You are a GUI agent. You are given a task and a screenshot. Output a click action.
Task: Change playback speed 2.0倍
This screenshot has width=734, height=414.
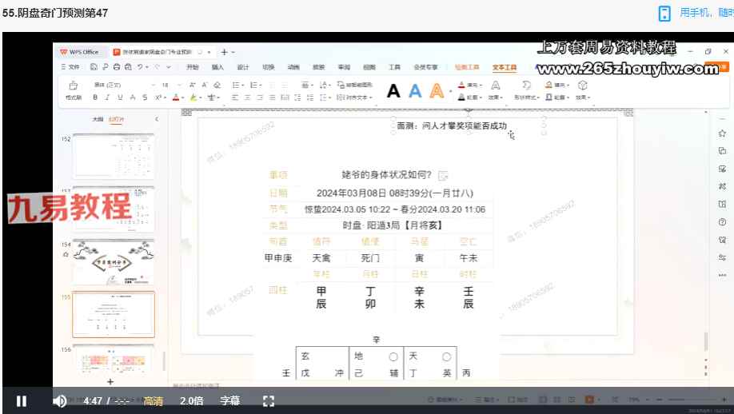coord(191,401)
